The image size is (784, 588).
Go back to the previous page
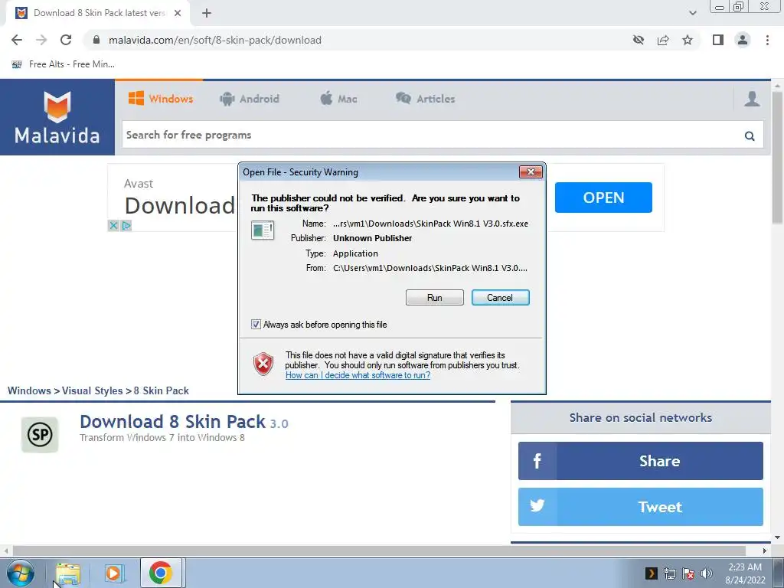tap(17, 40)
